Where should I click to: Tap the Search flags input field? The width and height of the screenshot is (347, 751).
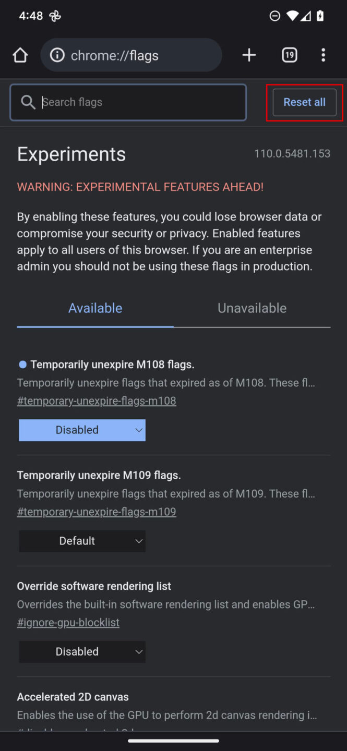click(x=128, y=102)
